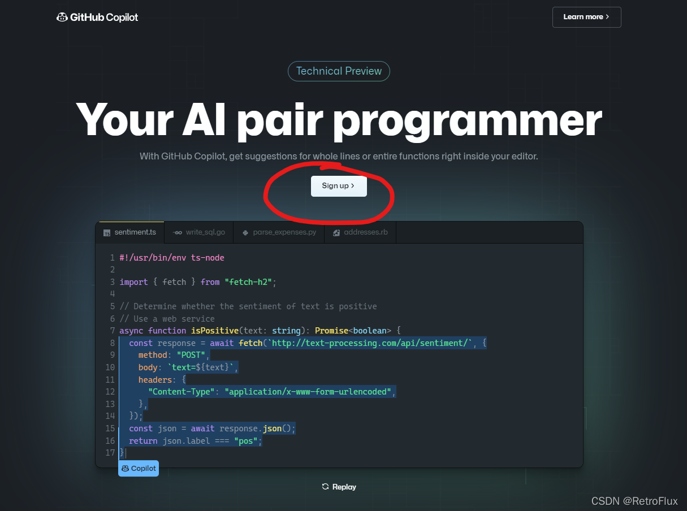687x511 pixels.
Task: Open the Learn more button
Action: click(x=586, y=17)
